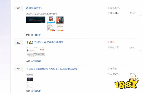This screenshot has width=142, height=93.
Task: Click author icon beside red username 瑶白
Action: click(109, 42)
